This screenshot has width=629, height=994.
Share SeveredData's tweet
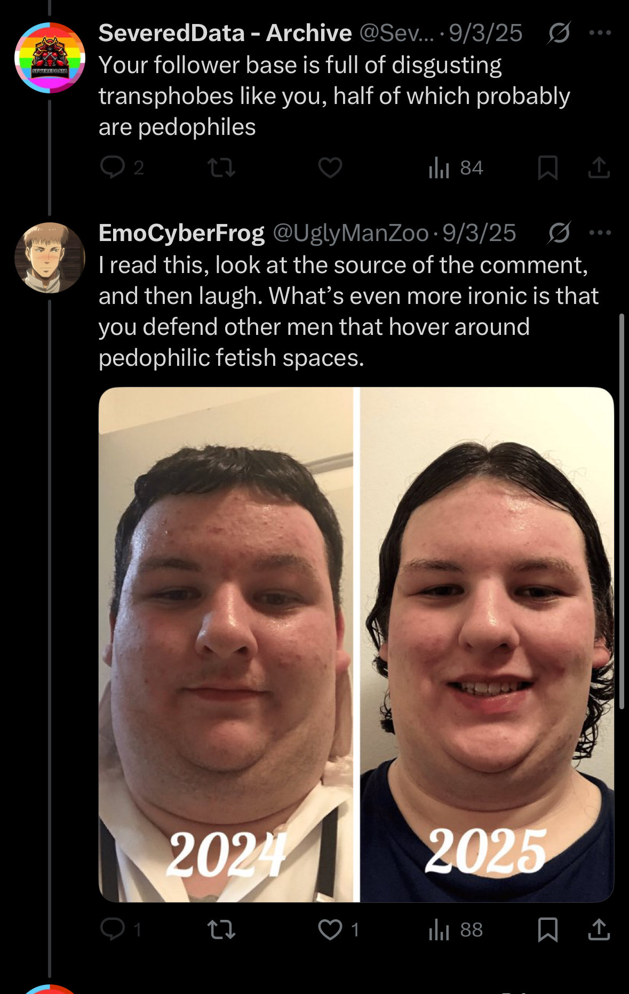(x=599, y=167)
